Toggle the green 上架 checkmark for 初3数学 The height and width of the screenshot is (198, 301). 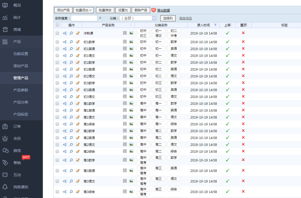(227, 83)
